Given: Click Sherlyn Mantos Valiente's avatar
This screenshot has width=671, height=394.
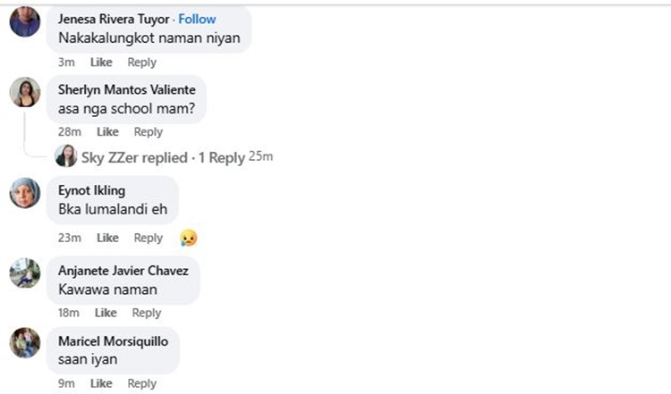Looking at the screenshot, I should [24, 93].
